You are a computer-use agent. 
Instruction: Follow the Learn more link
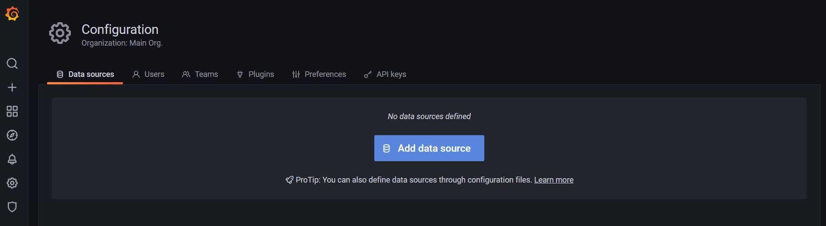(553, 180)
